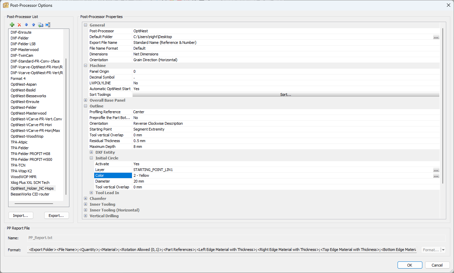The image size is (454, 273).
Task: Open the browse button for Layer STARTING_POINT_LIN1
Action: [x=436, y=170]
